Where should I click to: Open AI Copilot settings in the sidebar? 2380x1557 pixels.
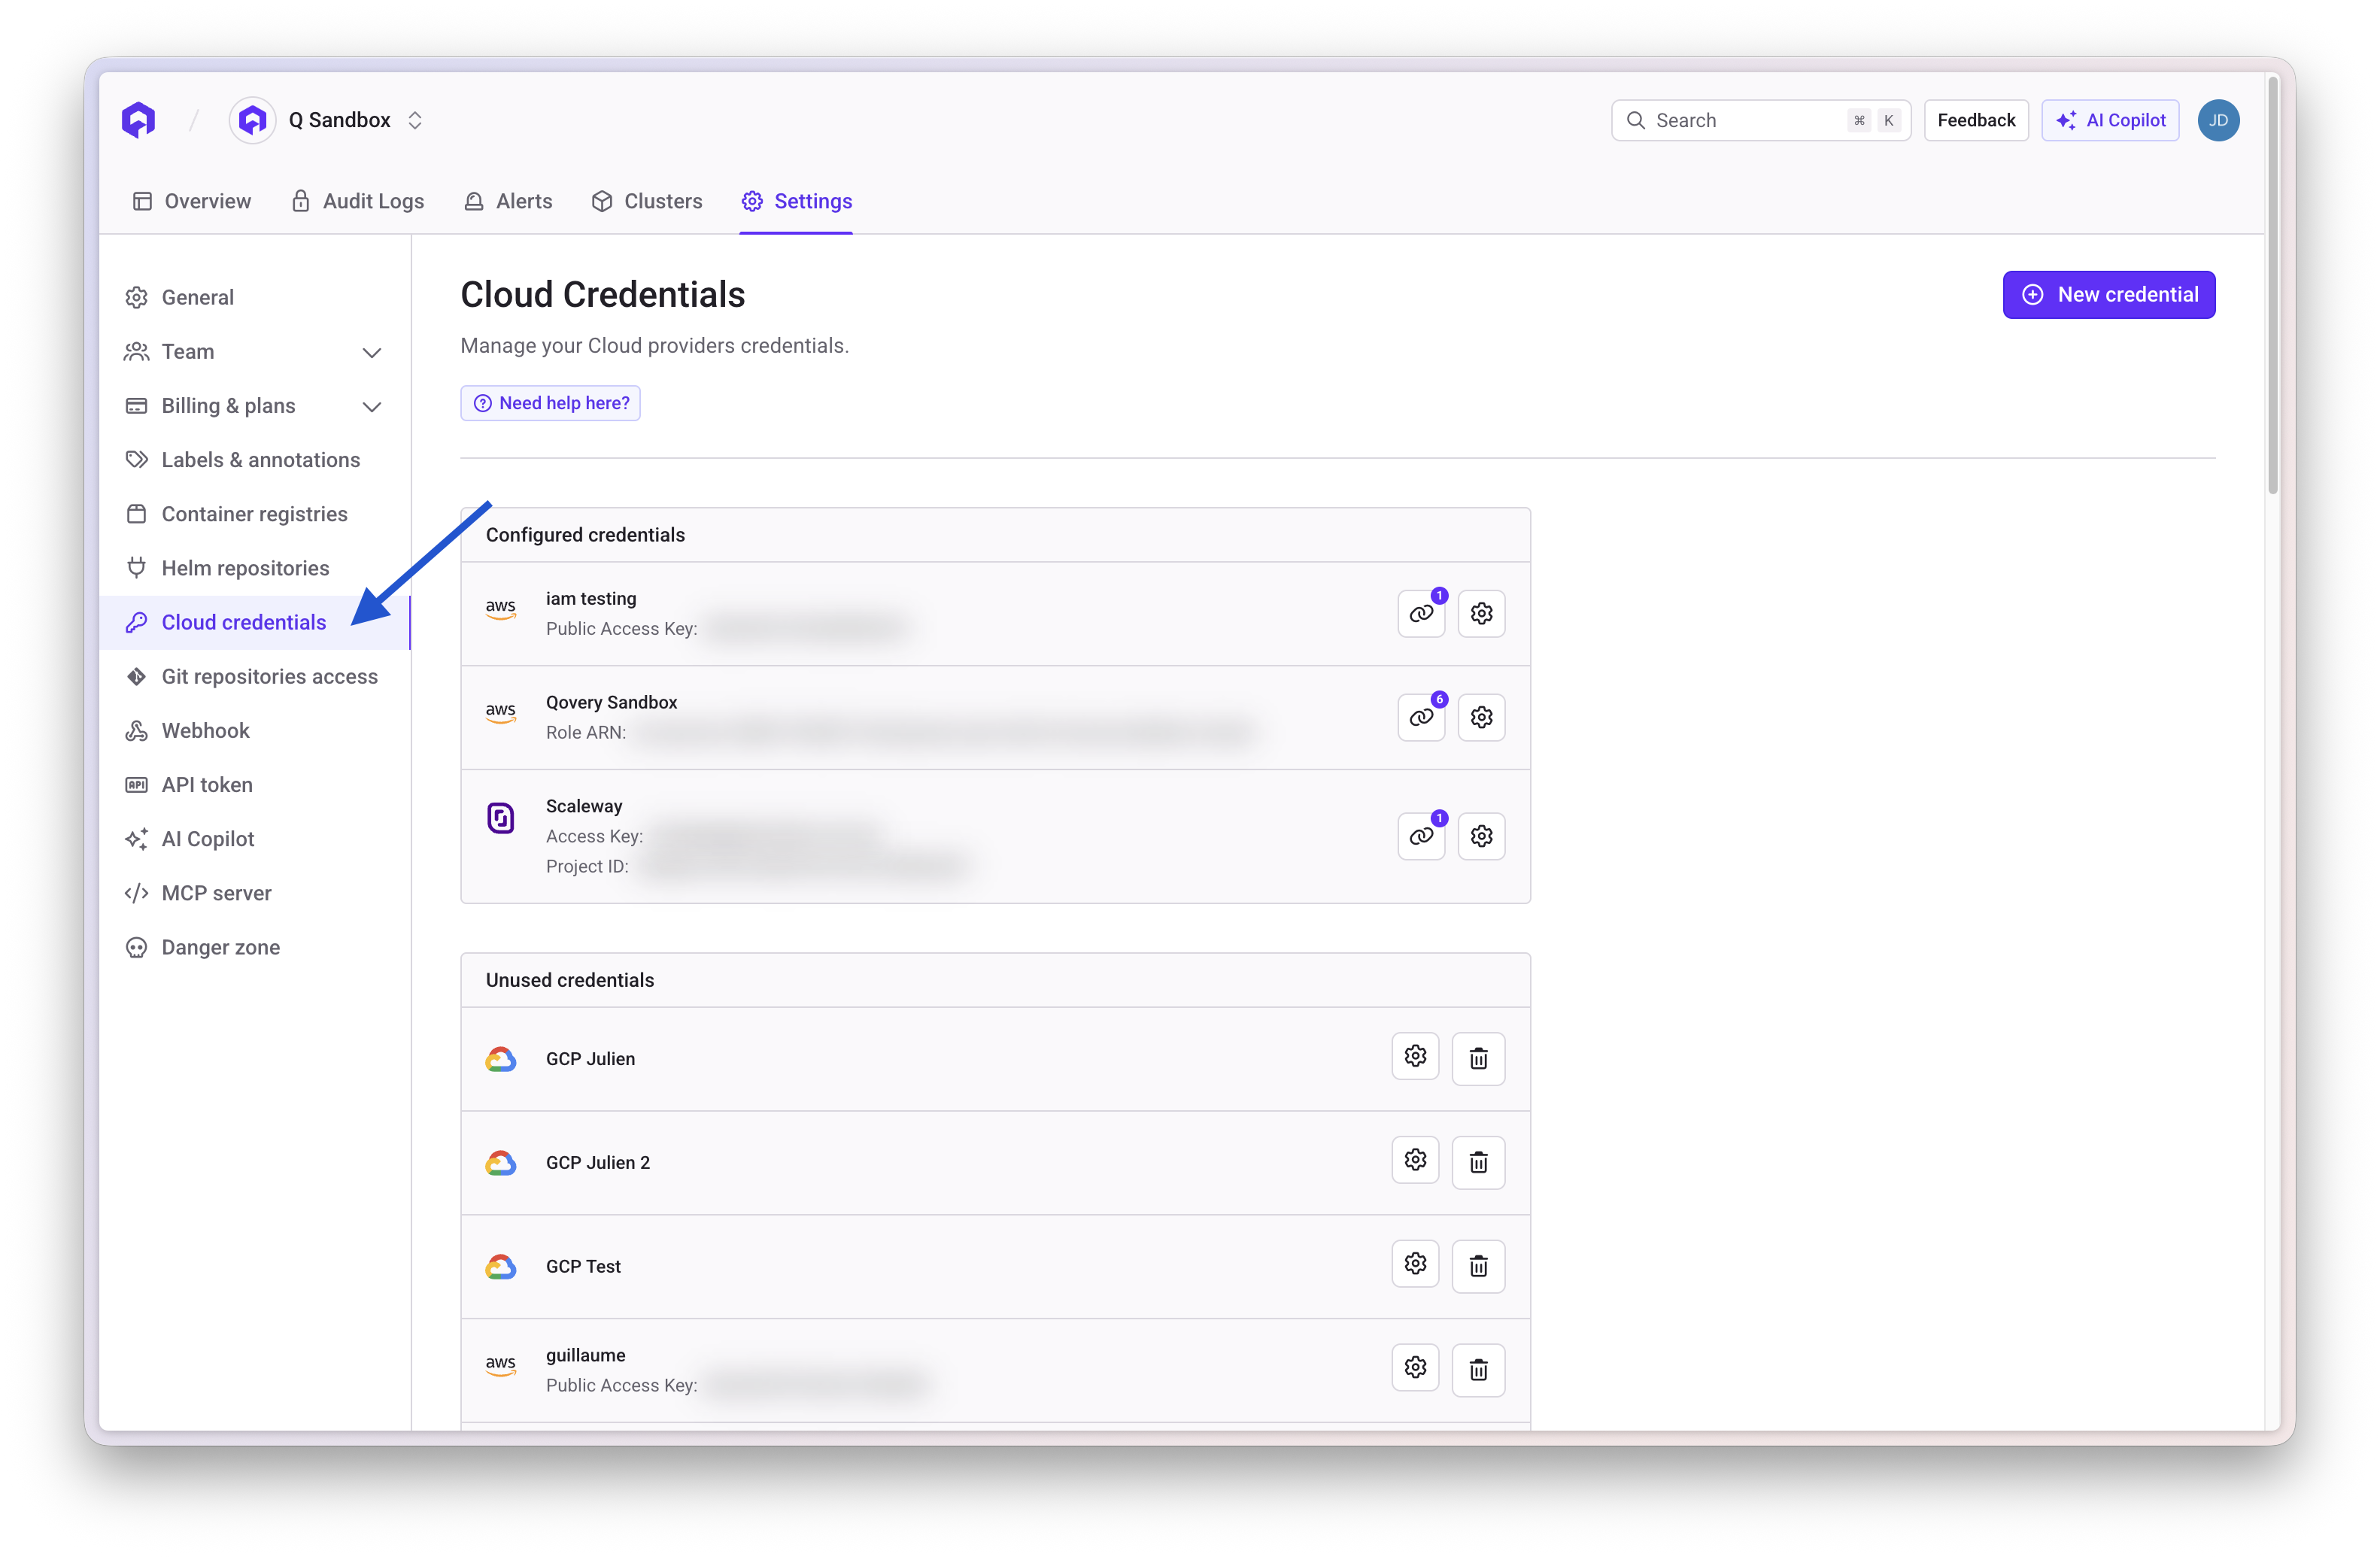tap(255, 839)
